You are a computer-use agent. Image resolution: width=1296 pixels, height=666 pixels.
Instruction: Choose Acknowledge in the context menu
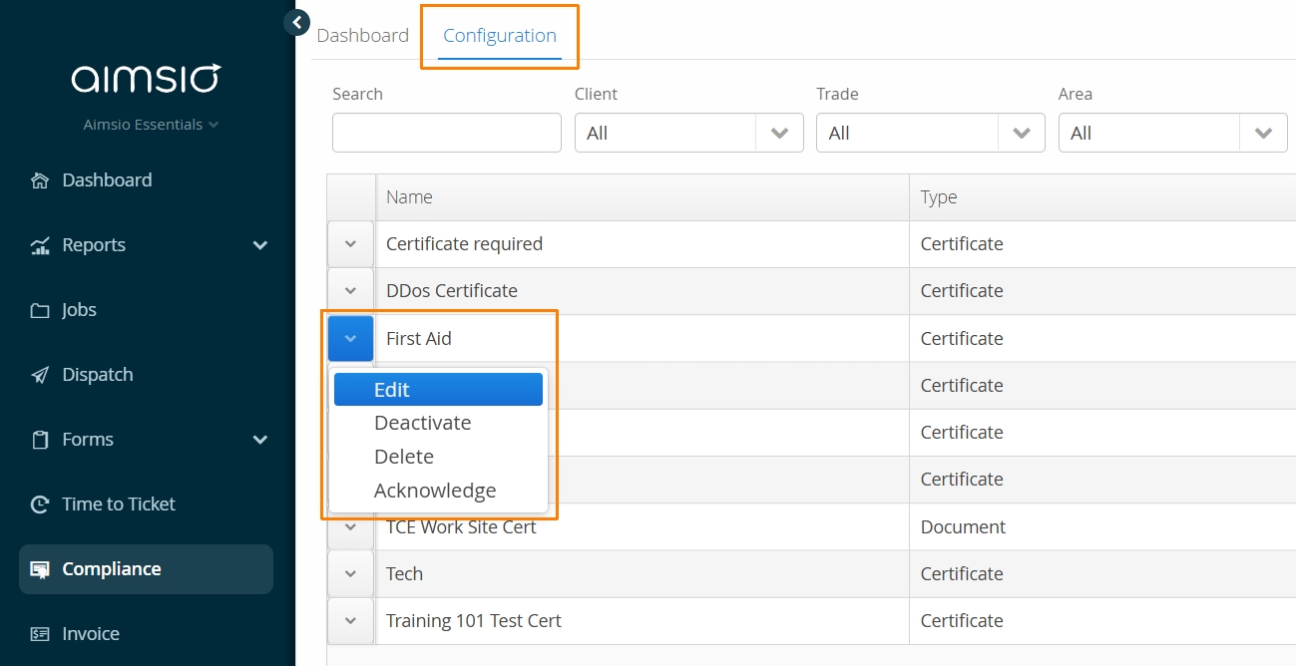[438, 491]
